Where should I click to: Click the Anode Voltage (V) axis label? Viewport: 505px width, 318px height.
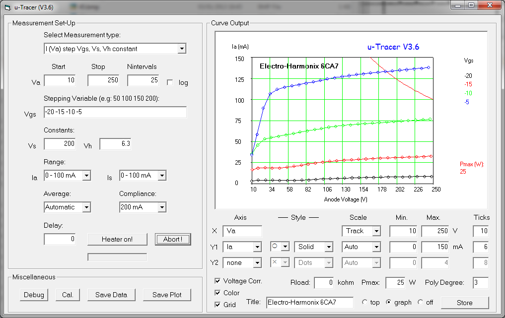346,199
